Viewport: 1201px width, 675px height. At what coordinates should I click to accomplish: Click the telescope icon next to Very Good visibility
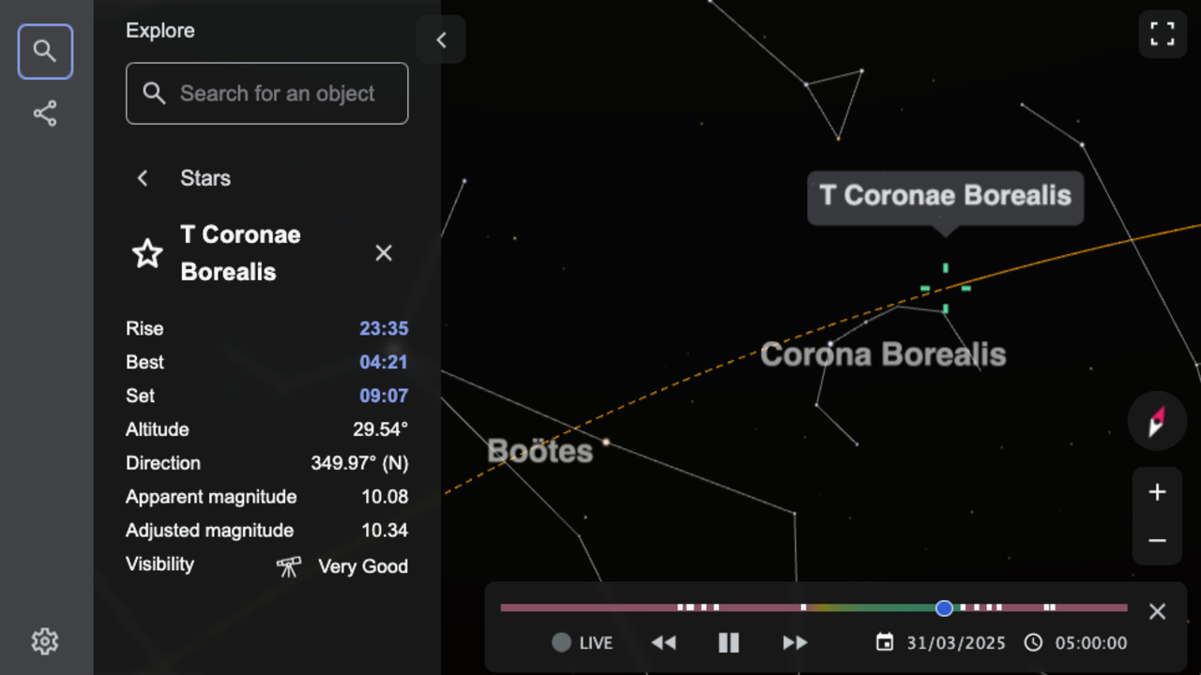pos(288,565)
